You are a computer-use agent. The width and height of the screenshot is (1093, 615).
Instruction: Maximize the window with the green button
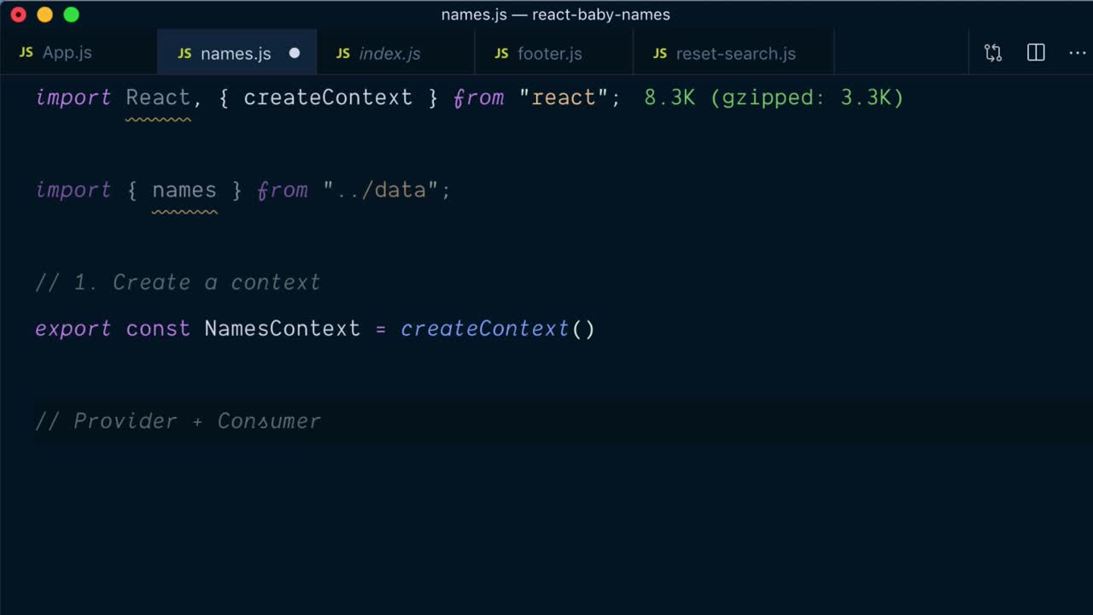pyautogui.click(x=72, y=15)
